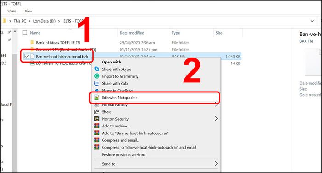Navigate to This PC in address bar
The image size is (322, 173).
(20, 21)
